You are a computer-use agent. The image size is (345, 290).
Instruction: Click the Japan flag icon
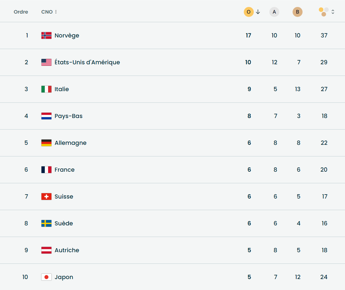point(46,277)
